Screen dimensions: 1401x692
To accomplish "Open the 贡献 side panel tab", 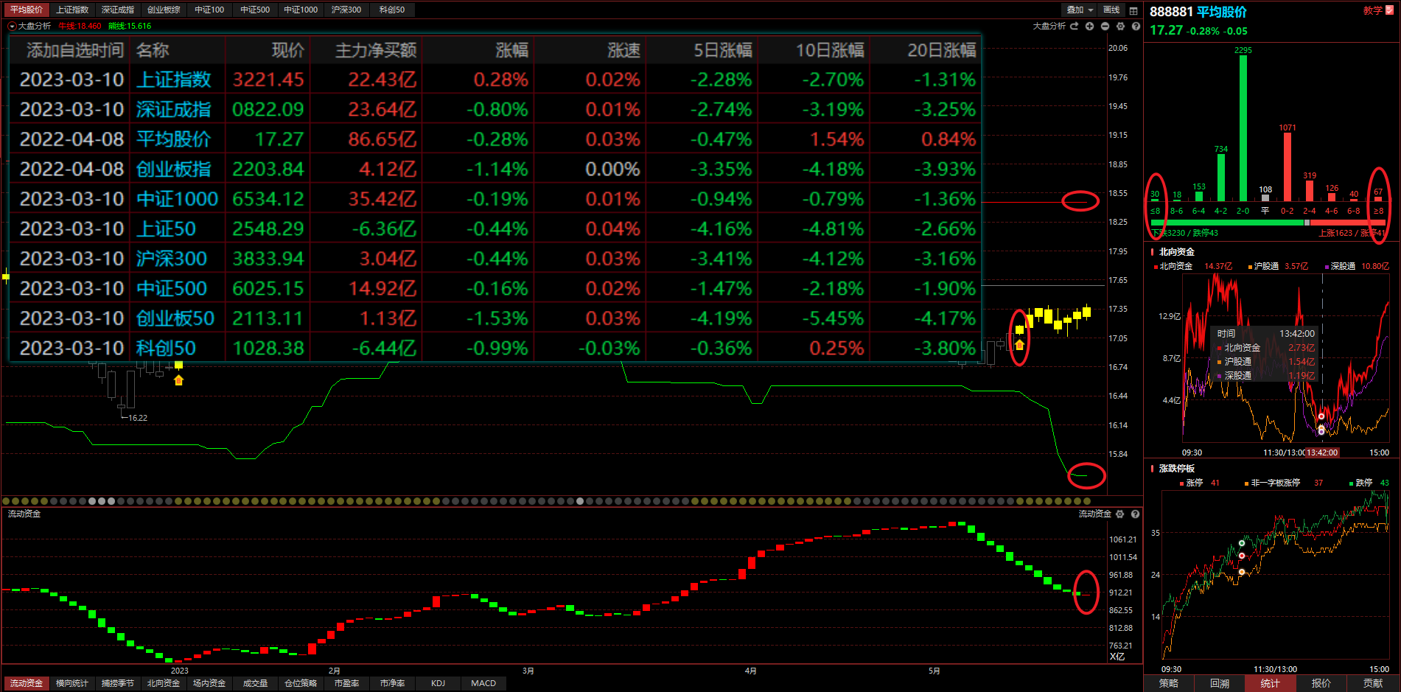I will 1373,683.
